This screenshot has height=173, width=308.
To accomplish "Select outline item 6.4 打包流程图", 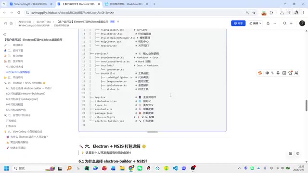I will click(14, 104).
